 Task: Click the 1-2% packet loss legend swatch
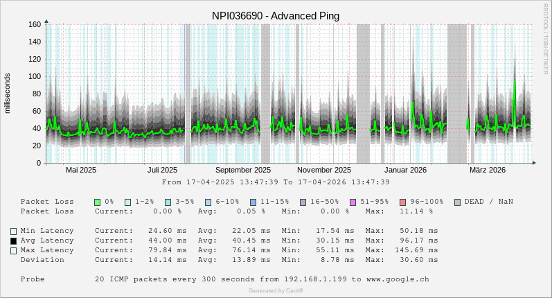click(127, 202)
